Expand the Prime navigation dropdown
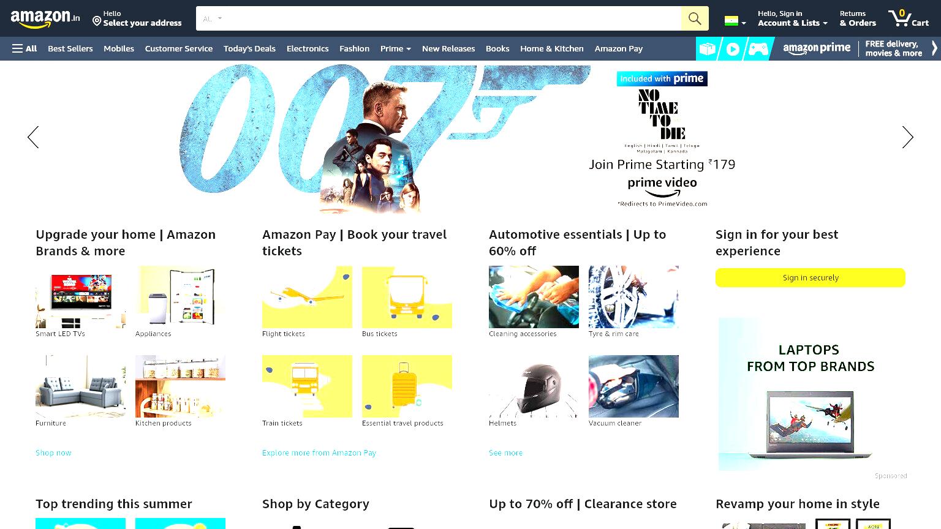This screenshot has width=941, height=529. [395, 48]
